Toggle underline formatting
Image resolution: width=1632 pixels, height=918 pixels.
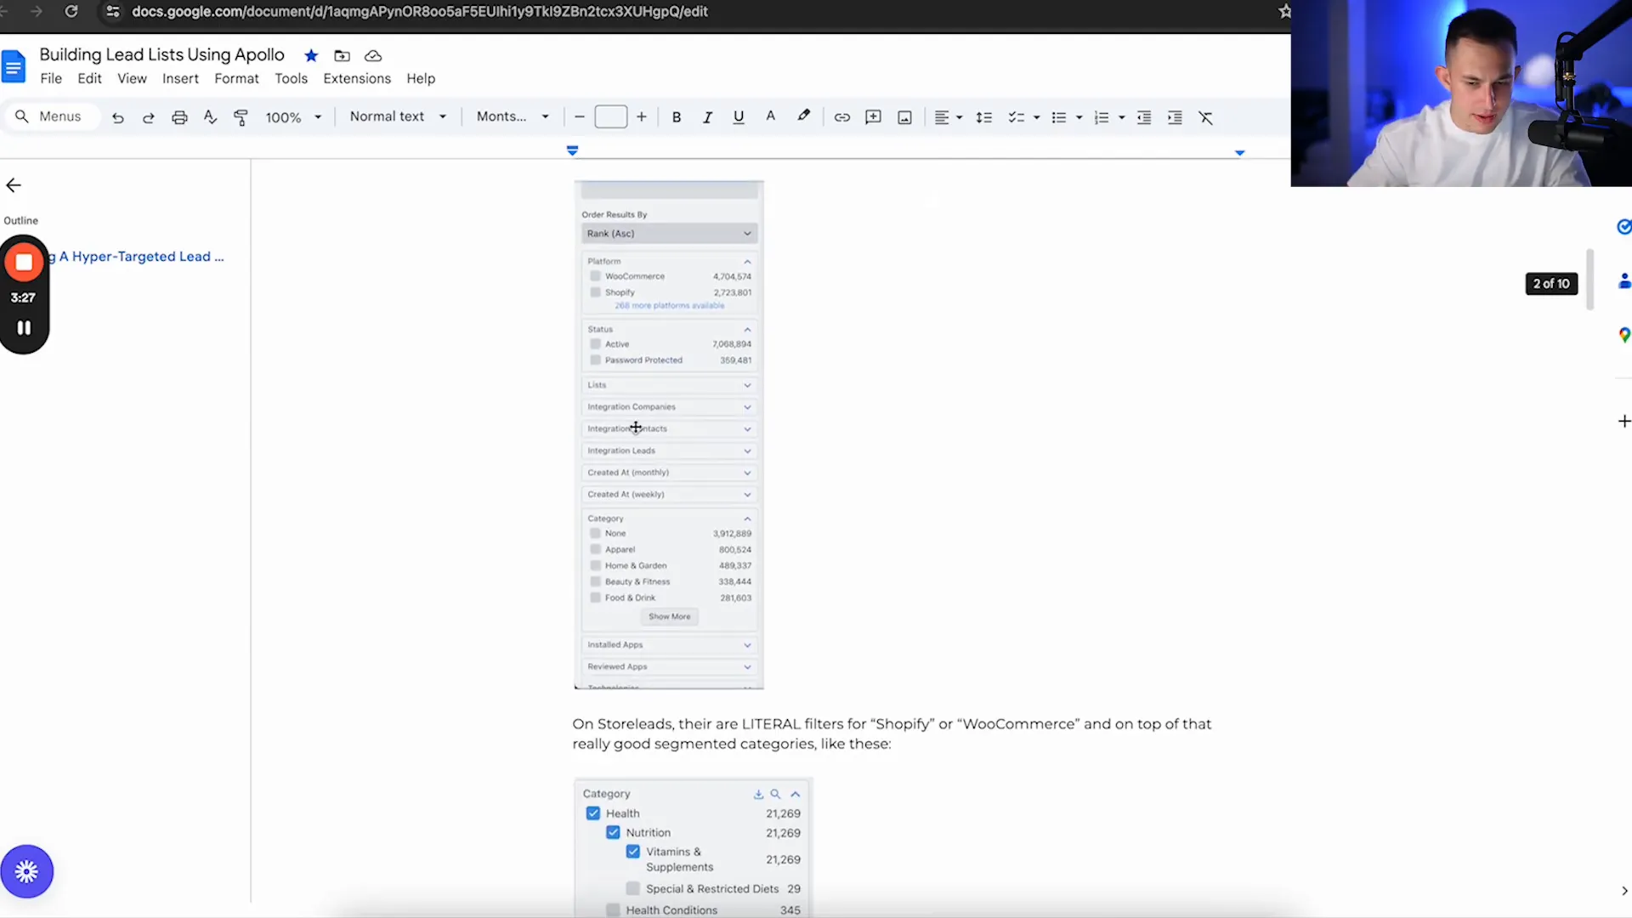pyautogui.click(x=739, y=117)
